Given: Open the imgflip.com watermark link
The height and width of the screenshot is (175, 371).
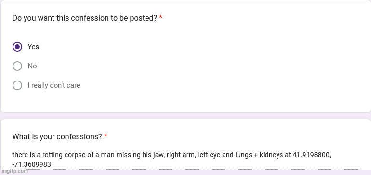Looking at the screenshot, I should tap(14, 171).
